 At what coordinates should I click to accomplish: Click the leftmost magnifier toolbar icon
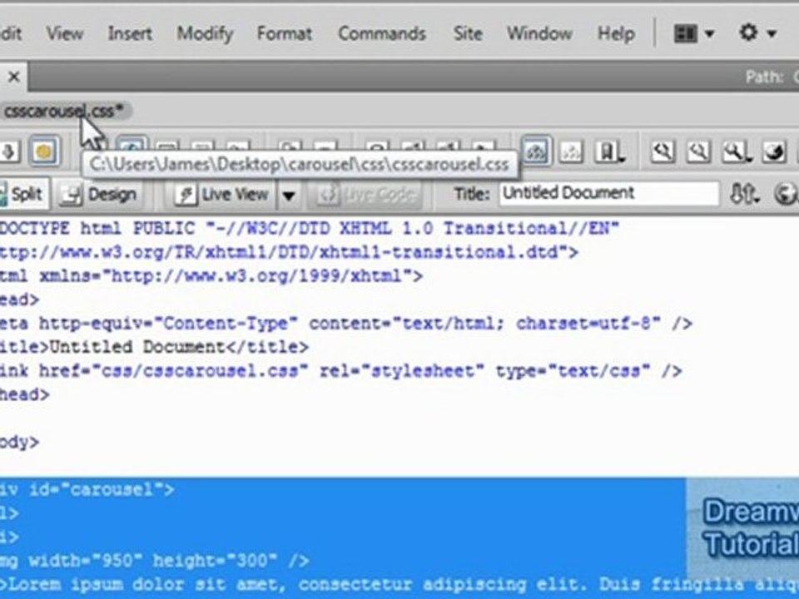(663, 151)
